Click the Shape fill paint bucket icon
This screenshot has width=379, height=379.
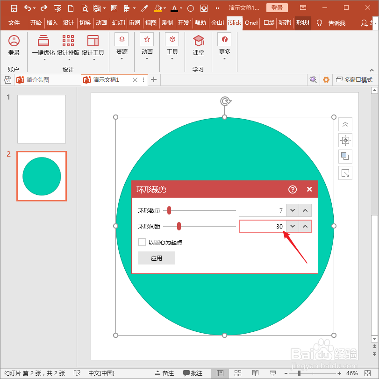point(158,8)
